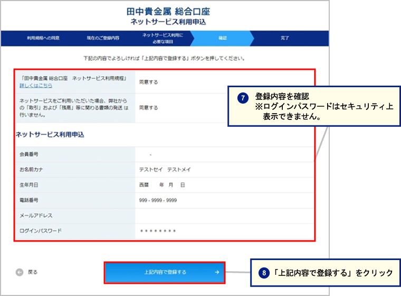Screen dimensions: 401x296
Task: Select the highlighted 確認 step
Action: coord(223,38)
